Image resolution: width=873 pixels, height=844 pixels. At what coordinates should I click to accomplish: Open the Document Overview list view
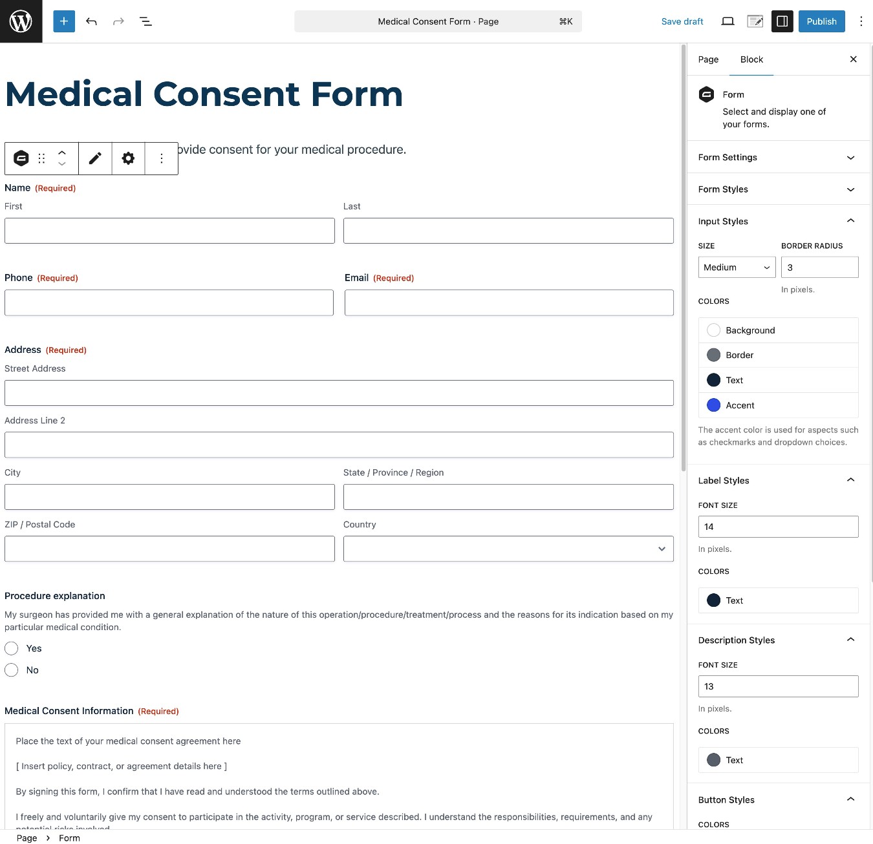[145, 21]
